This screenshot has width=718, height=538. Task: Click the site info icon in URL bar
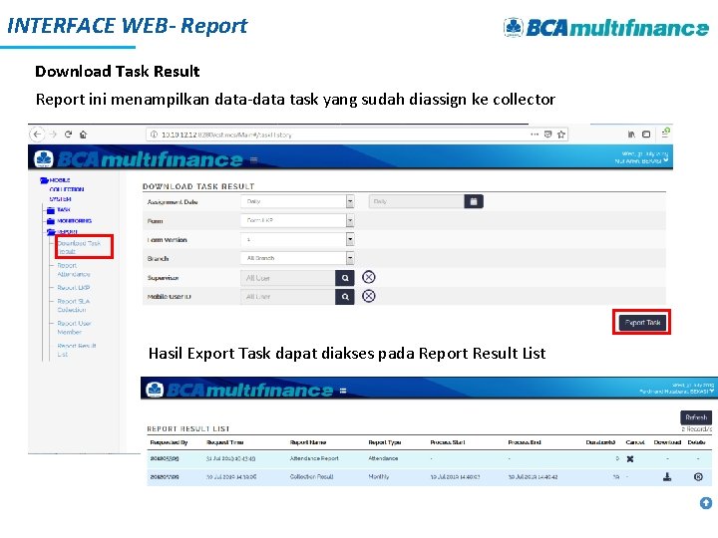pos(154,134)
